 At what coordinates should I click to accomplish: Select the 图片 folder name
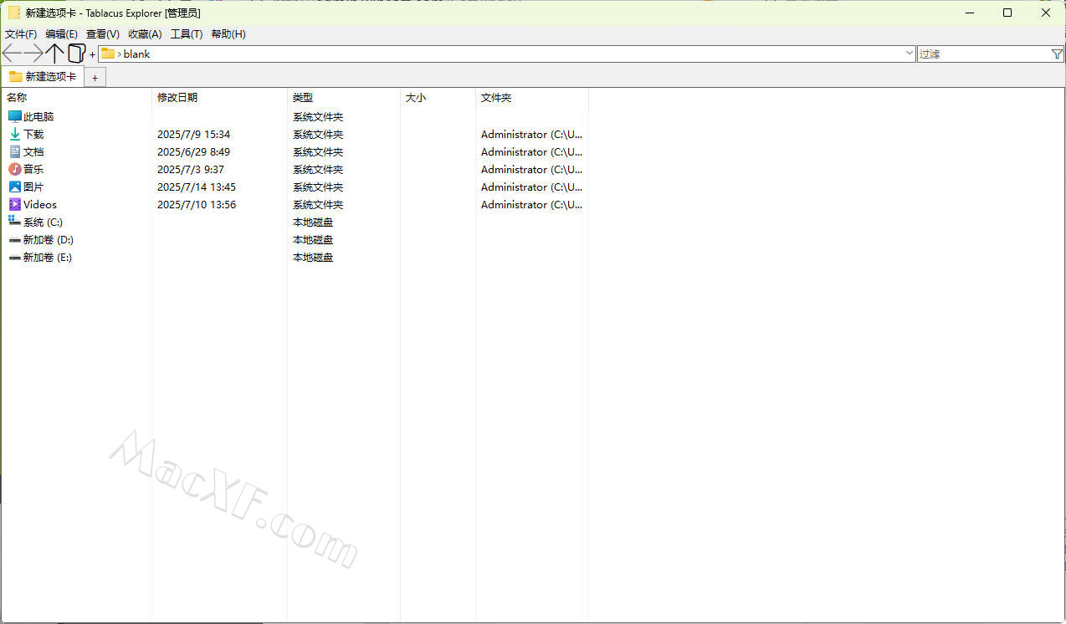click(33, 187)
